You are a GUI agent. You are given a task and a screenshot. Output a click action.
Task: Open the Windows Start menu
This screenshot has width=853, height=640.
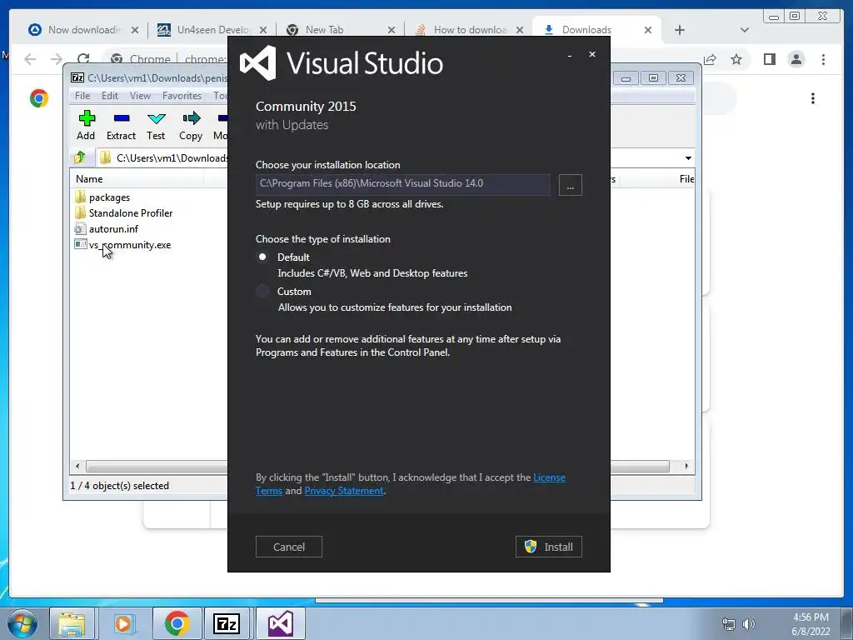pos(22,623)
